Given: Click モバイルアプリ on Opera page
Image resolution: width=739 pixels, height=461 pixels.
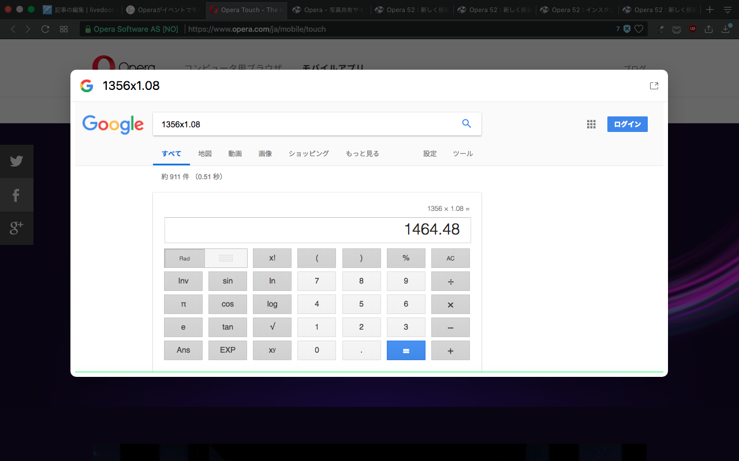Looking at the screenshot, I should point(333,68).
